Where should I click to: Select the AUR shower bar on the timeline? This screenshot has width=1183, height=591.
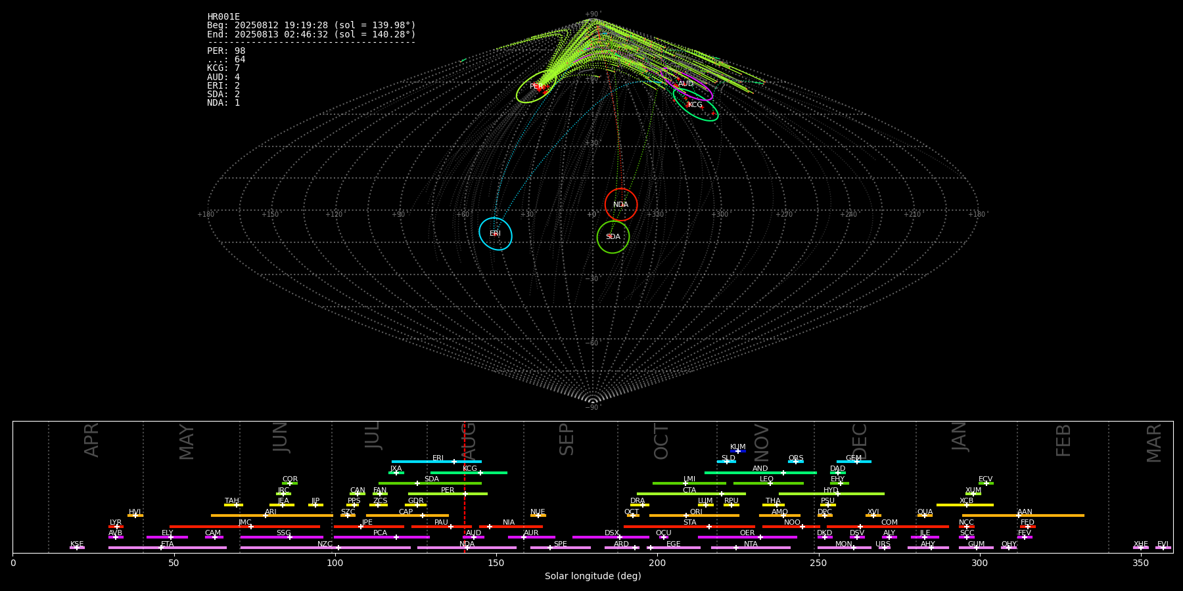(x=531, y=537)
